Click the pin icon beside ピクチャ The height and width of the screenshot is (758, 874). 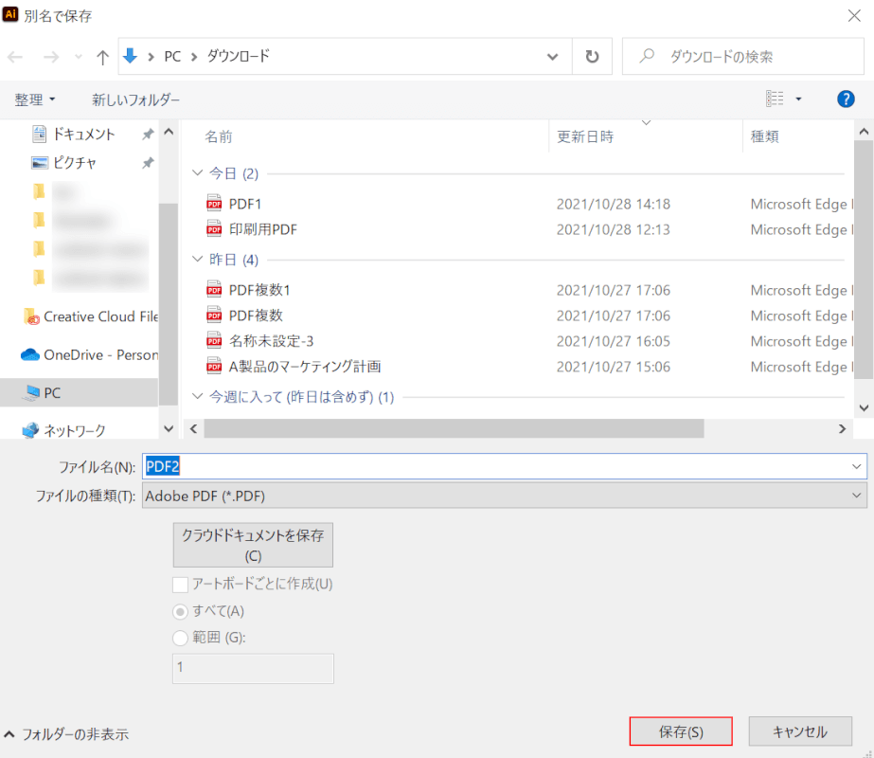click(x=147, y=163)
